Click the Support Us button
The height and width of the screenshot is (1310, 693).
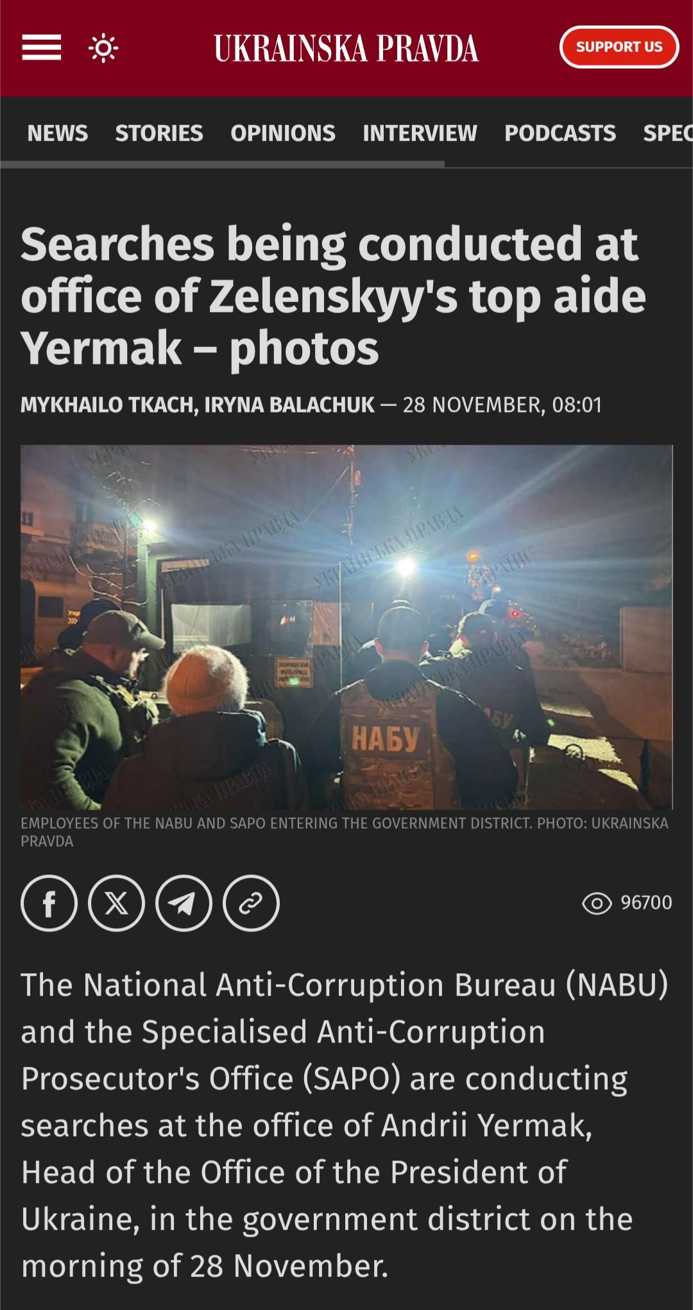point(619,47)
